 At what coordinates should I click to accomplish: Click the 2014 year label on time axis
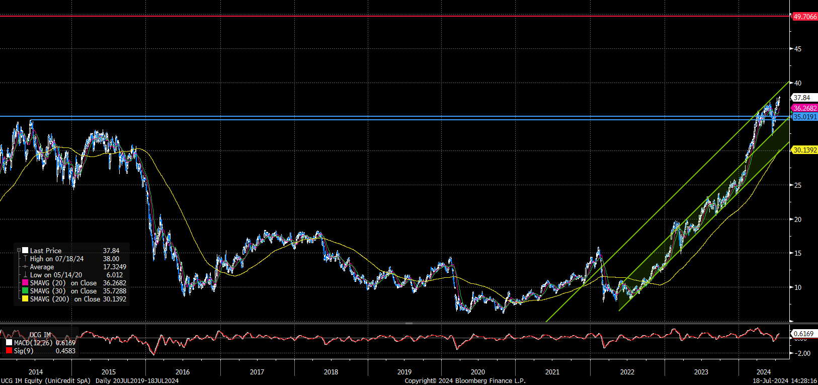tap(36, 372)
